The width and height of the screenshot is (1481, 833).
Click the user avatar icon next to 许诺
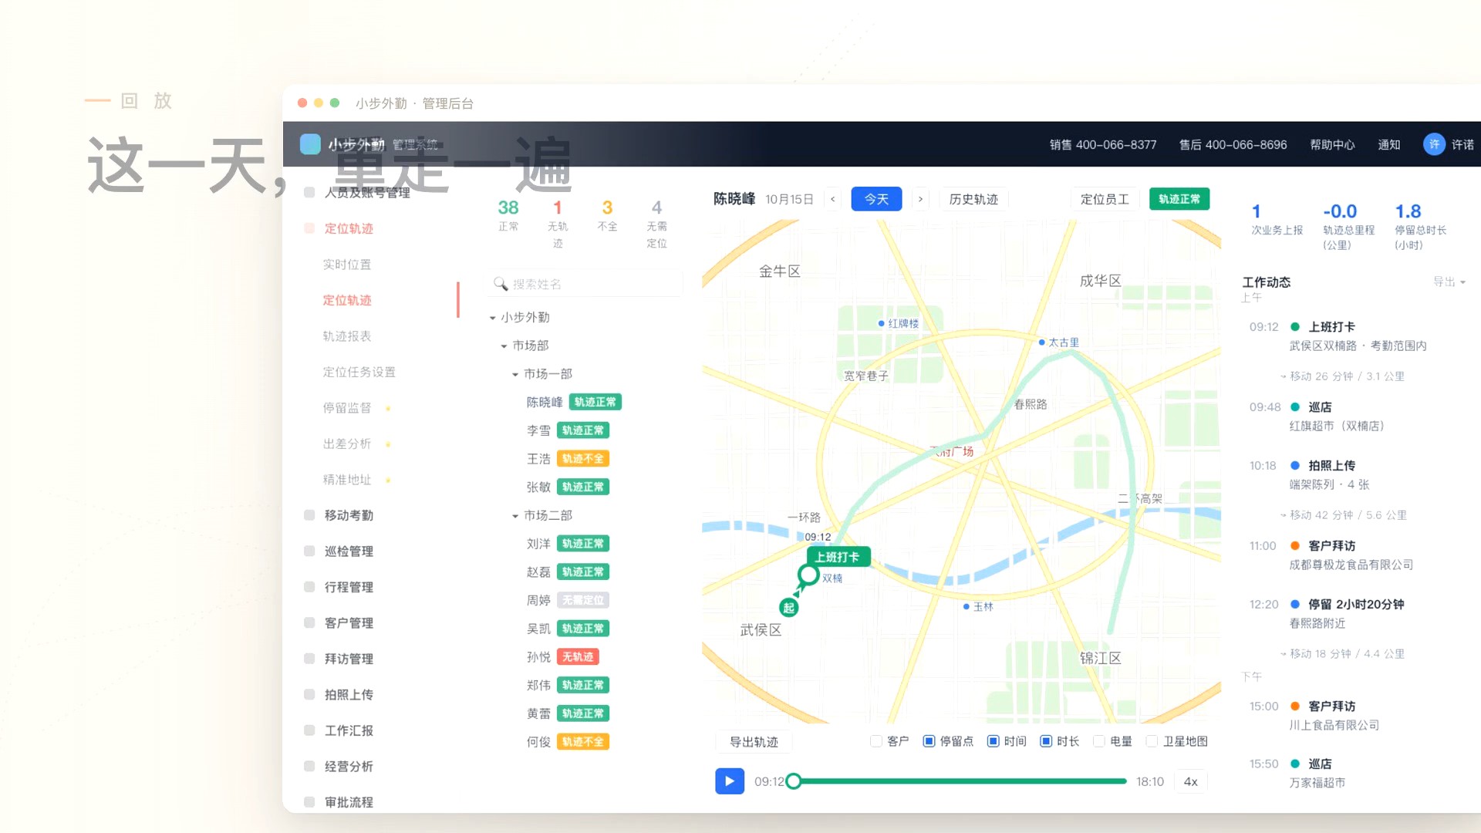(1434, 144)
